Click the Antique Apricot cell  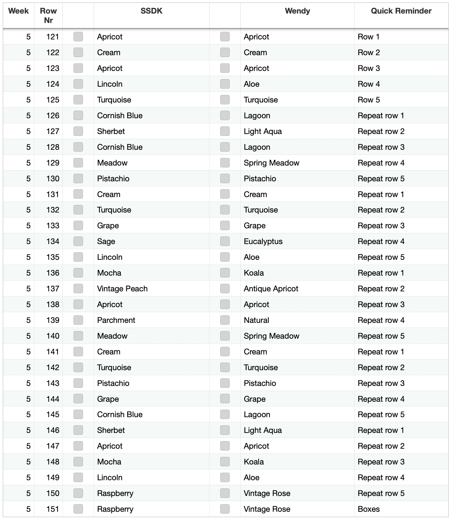tap(297, 289)
